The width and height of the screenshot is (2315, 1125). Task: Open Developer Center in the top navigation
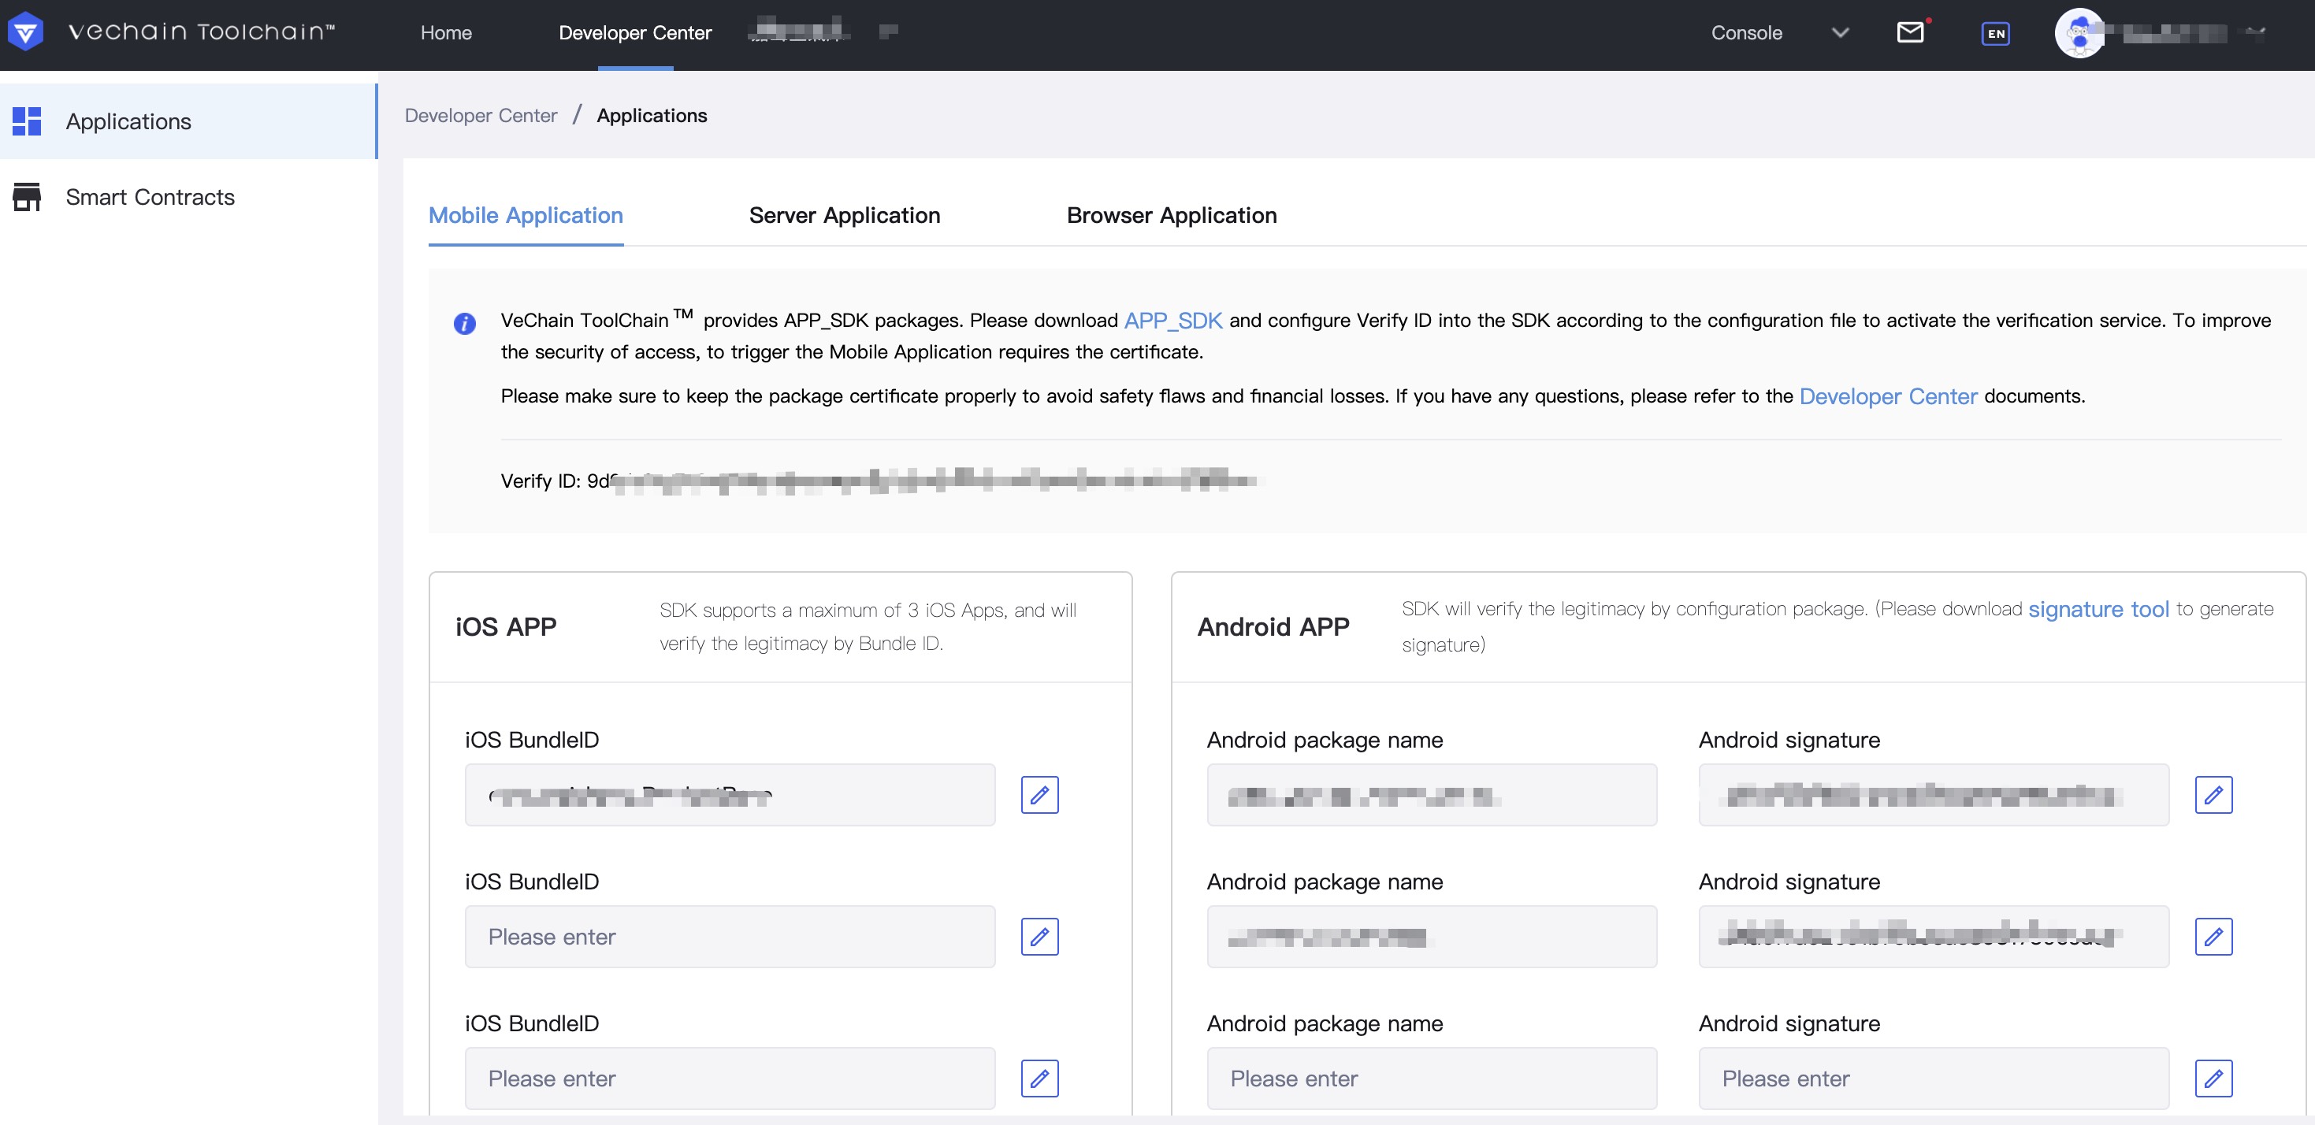[634, 32]
